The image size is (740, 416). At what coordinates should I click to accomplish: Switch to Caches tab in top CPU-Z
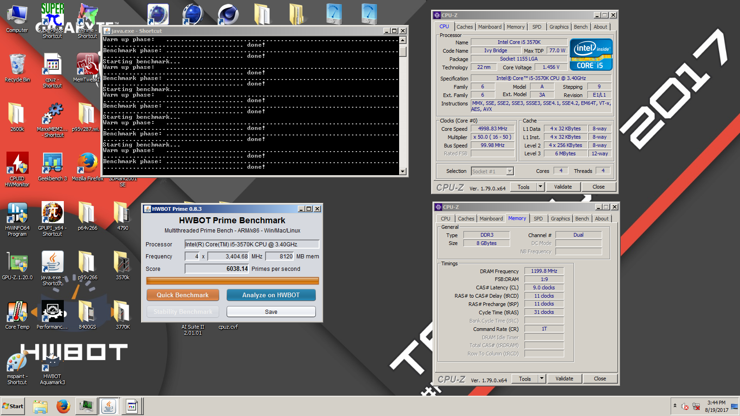point(465,27)
